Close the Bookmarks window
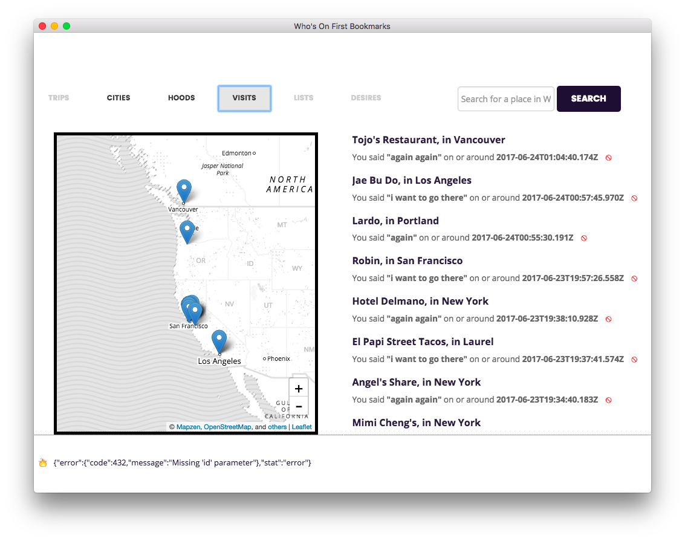This screenshot has width=685, height=541. [x=42, y=26]
